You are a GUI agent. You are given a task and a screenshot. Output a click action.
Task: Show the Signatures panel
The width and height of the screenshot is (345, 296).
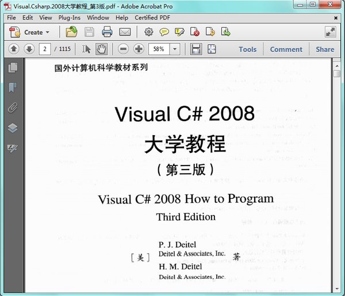[x=13, y=148]
